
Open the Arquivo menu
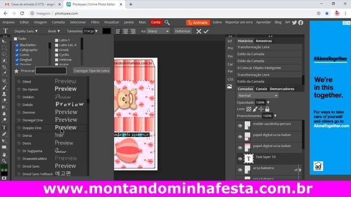[x=9, y=22]
